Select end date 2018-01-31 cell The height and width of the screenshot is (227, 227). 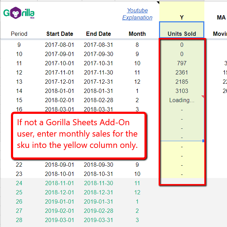98,91
